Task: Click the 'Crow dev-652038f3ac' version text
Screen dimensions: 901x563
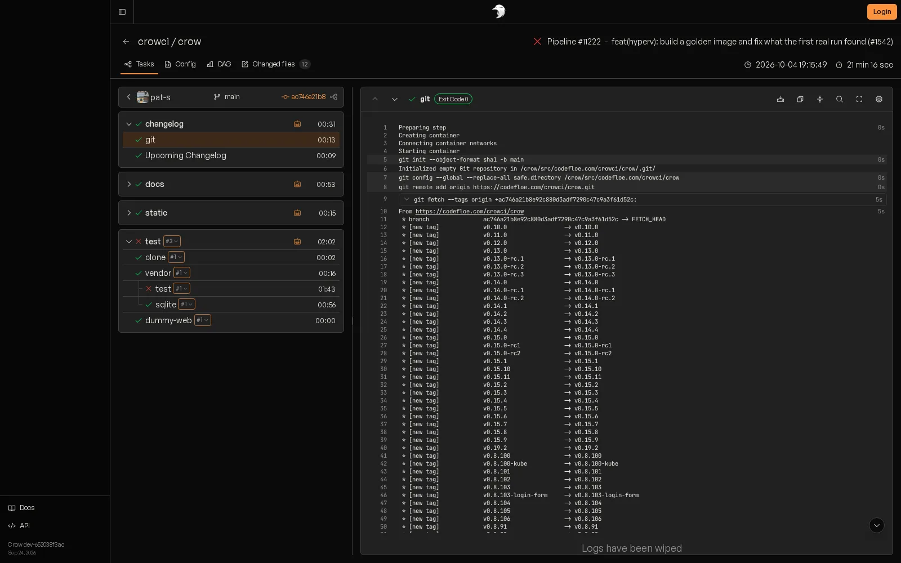Action: click(36, 544)
